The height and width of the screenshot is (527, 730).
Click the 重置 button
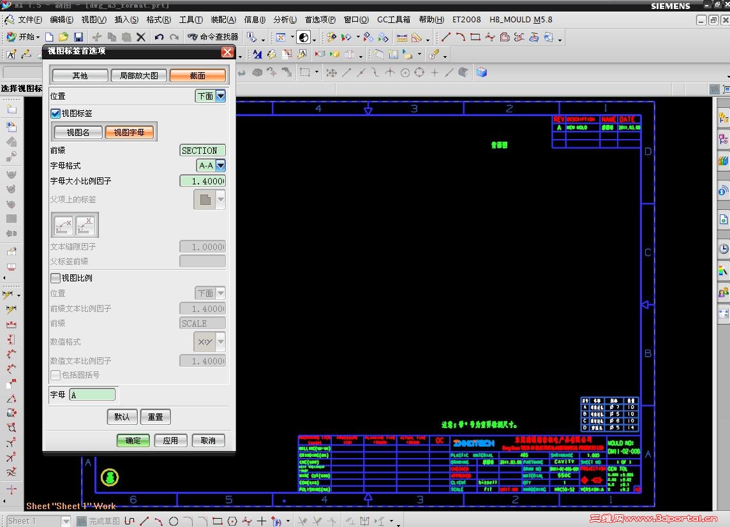click(156, 417)
